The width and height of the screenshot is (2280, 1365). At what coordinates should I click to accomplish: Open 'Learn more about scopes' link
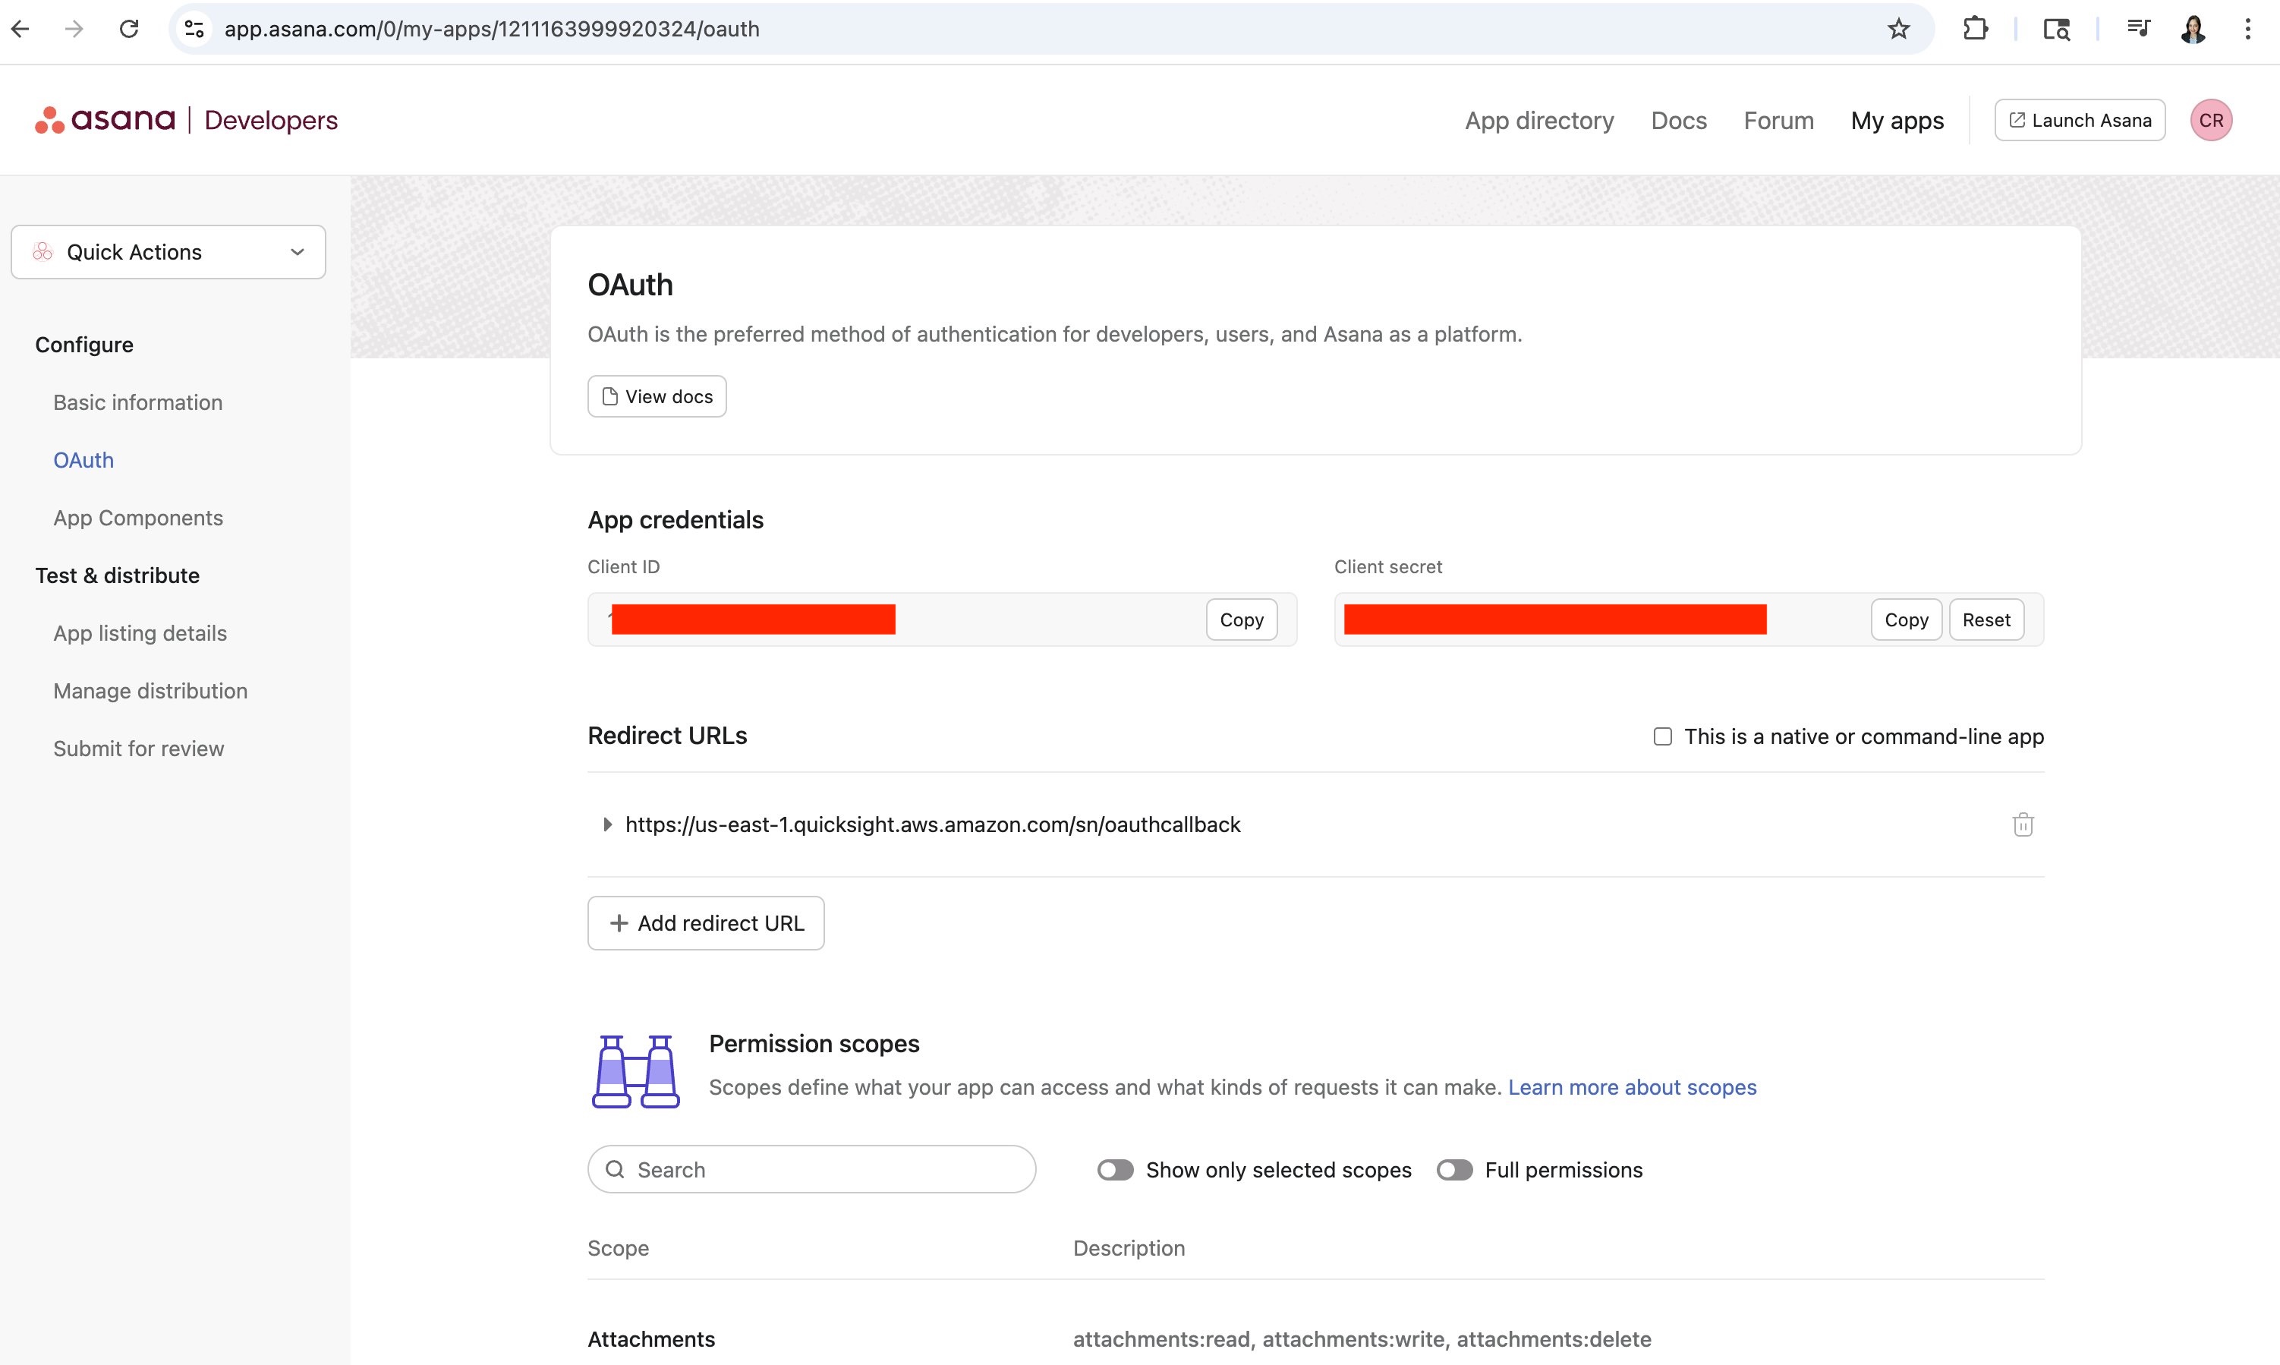tap(1632, 1086)
